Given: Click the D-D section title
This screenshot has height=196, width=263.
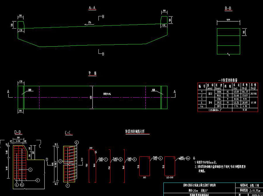Looking at the screenshot, I should pyautogui.click(x=18, y=132).
